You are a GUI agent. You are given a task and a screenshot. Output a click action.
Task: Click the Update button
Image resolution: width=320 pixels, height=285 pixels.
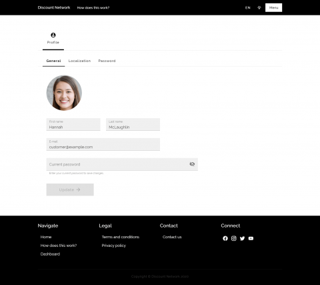70,190
